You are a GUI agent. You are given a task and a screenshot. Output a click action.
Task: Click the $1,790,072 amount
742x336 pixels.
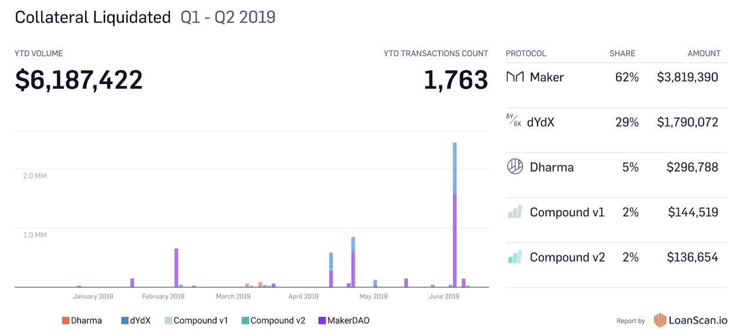point(688,122)
